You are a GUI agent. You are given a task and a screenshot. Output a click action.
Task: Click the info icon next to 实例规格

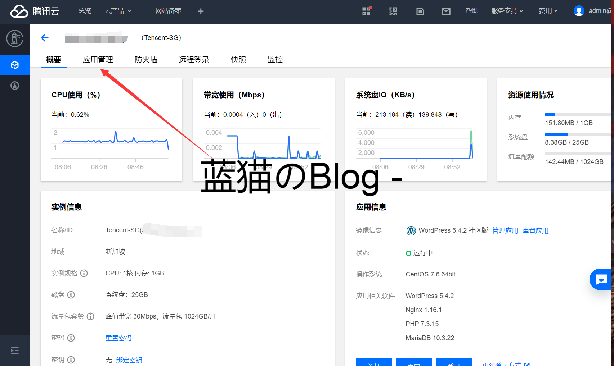point(84,273)
